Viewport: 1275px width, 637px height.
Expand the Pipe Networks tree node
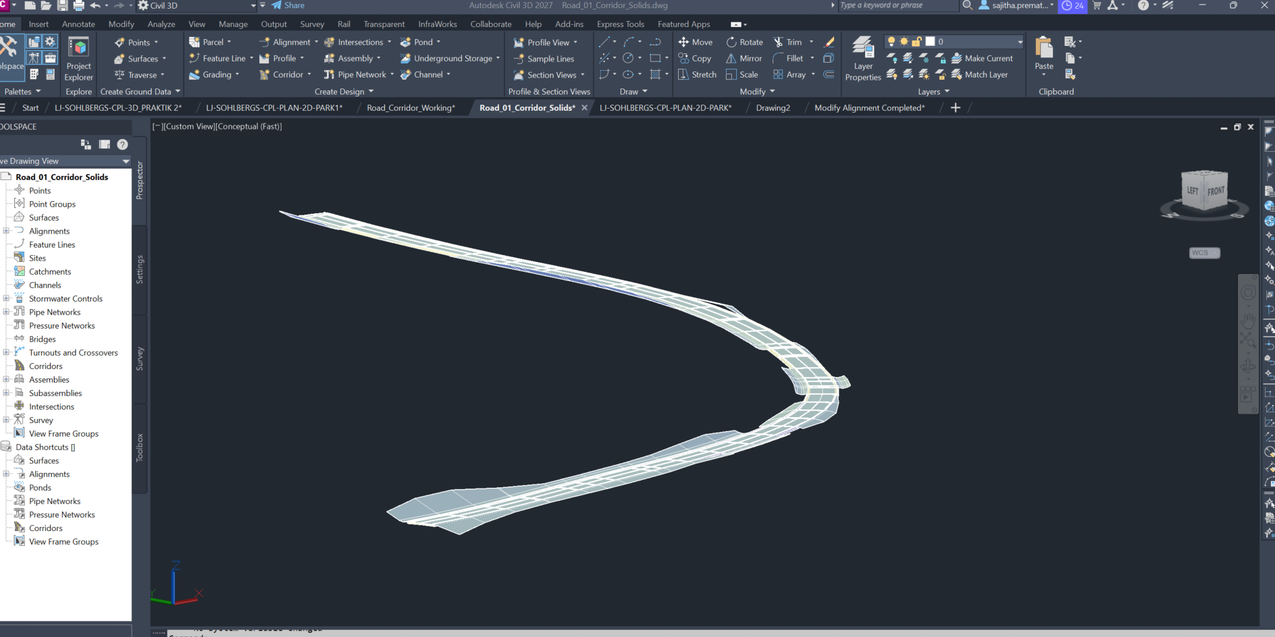point(6,312)
